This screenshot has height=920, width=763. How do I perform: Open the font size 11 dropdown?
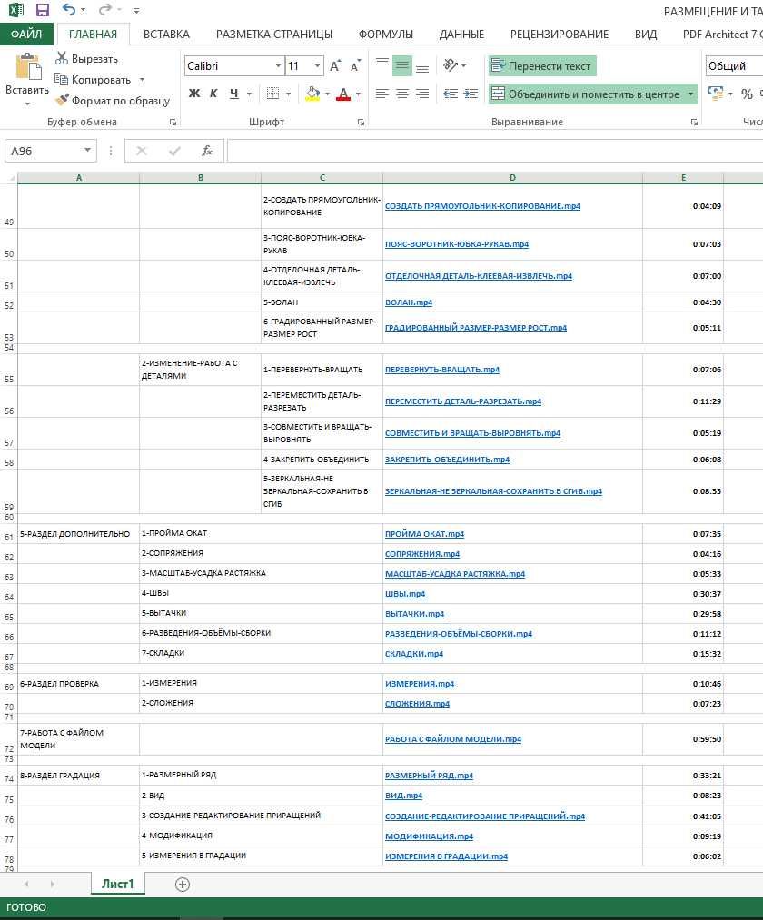(x=317, y=65)
